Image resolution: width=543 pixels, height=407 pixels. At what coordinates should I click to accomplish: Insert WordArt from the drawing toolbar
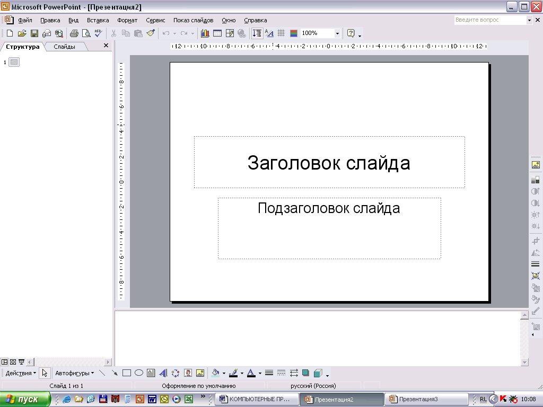tap(163, 373)
